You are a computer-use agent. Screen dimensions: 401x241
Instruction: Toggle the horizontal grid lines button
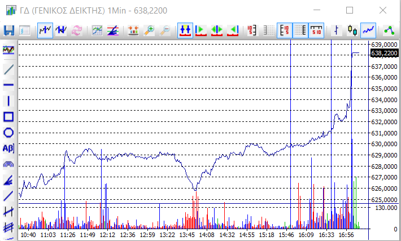click(x=300, y=30)
